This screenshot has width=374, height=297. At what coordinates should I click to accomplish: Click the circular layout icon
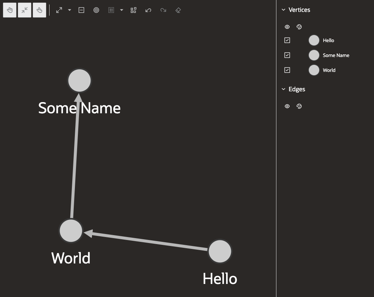coord(96,10)
